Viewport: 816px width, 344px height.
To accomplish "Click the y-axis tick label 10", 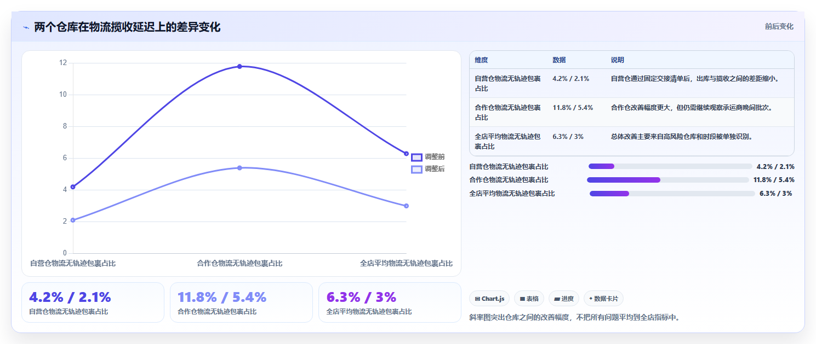I will point(62,95).
